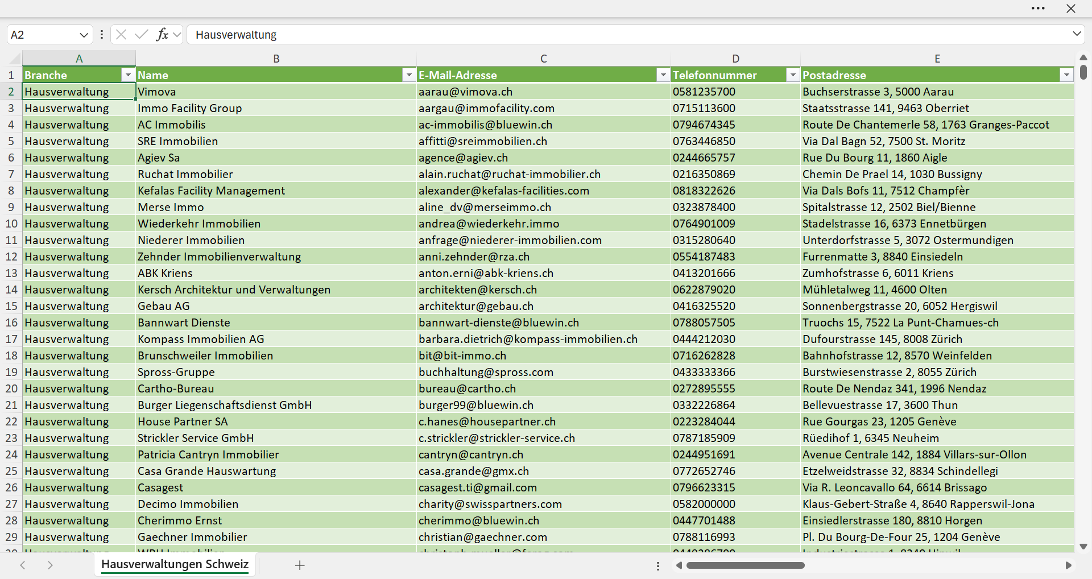Select column C header
This screenshot has width=1092, height=579.
544,59
